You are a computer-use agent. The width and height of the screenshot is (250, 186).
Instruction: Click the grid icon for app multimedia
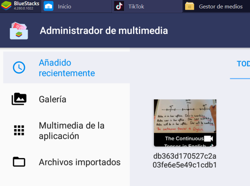(x=19, y=130)
